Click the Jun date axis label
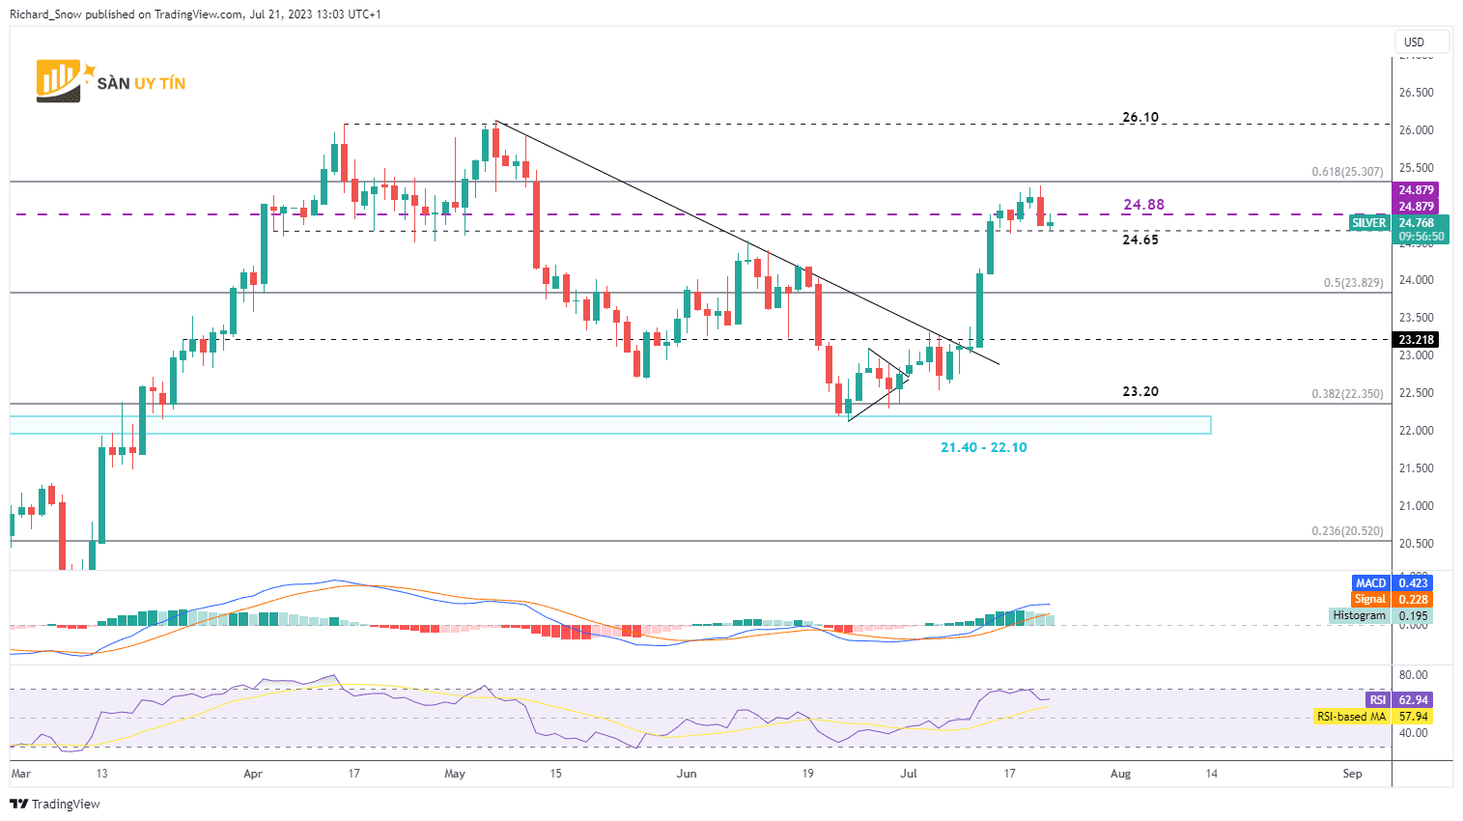The width and height of the screenshot is (1463, 821). click(x=687, y=774)
